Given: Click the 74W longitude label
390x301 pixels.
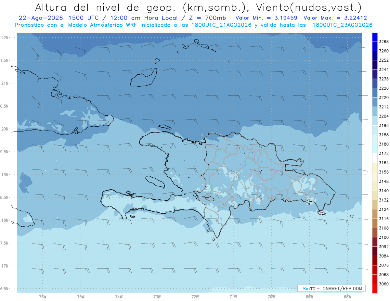Looking at the screenshot, I should (x=119, y=297).
